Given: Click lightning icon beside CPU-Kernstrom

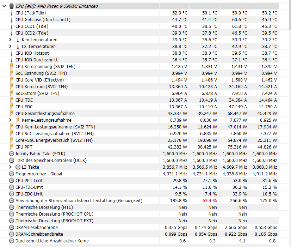Looking at the screenshot, I should [x=12, y=86].
